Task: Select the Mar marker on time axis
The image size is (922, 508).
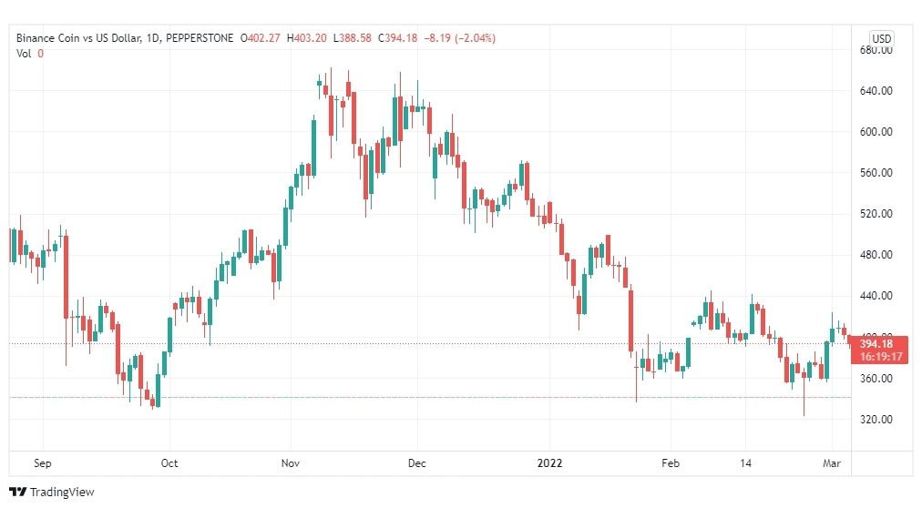Action: pyautogui.click(x=832, y=463)
